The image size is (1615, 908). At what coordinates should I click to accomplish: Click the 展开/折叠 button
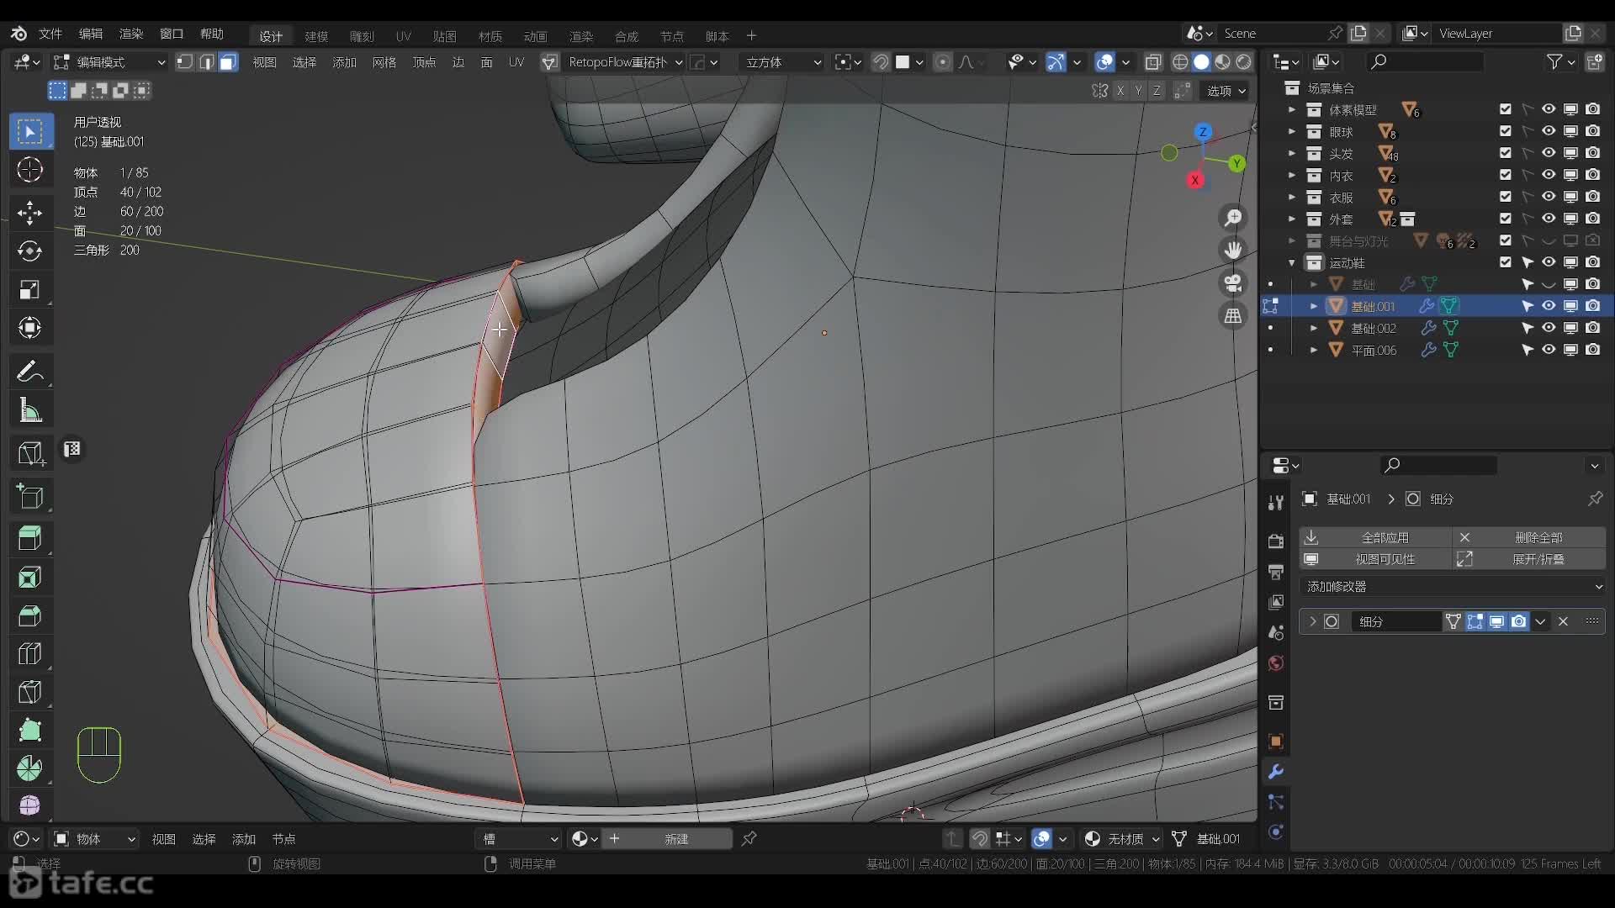point(1529,559)
